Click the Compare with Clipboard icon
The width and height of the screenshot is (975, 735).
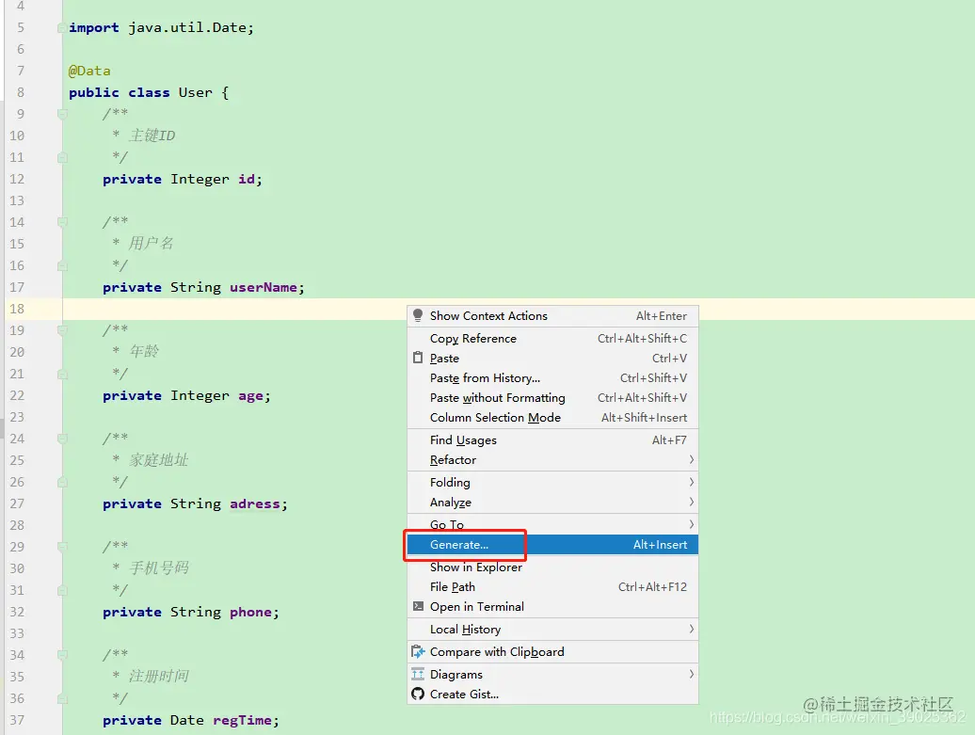[x=418, y=651]
